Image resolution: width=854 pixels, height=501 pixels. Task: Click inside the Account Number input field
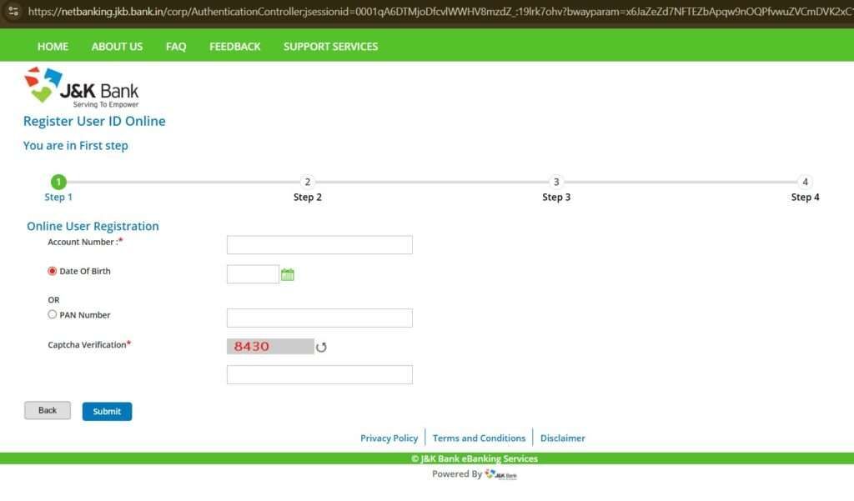tap(319, 244)
